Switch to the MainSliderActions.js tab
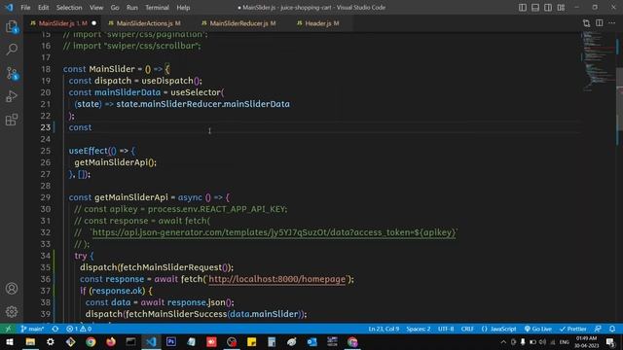This screenshot has width=623, height=350. coord(148,23)
